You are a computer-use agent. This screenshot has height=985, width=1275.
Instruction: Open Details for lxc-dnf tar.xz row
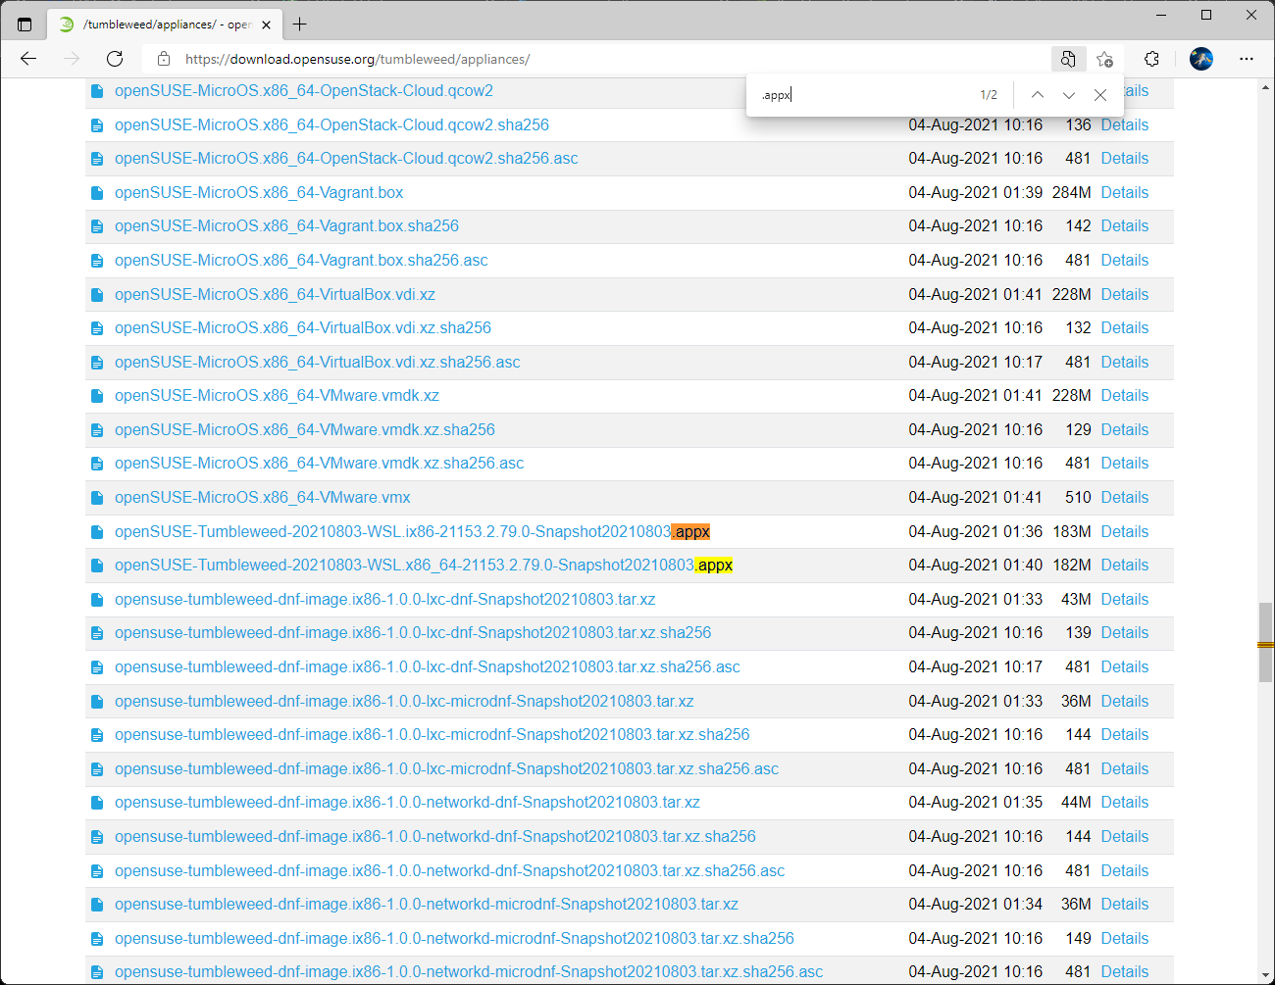click(1124, 599)
